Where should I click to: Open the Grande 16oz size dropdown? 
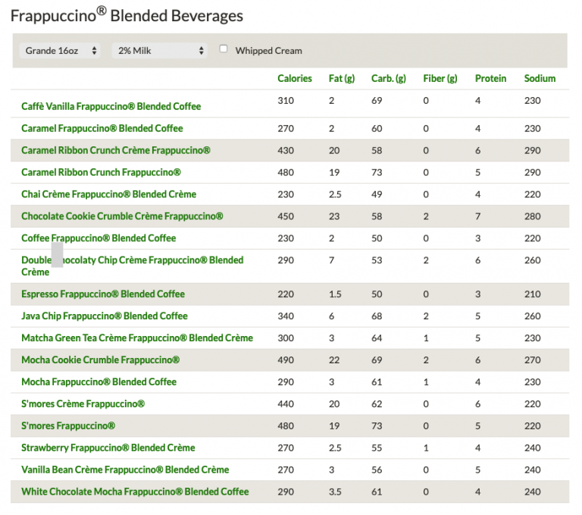[61, 51]
